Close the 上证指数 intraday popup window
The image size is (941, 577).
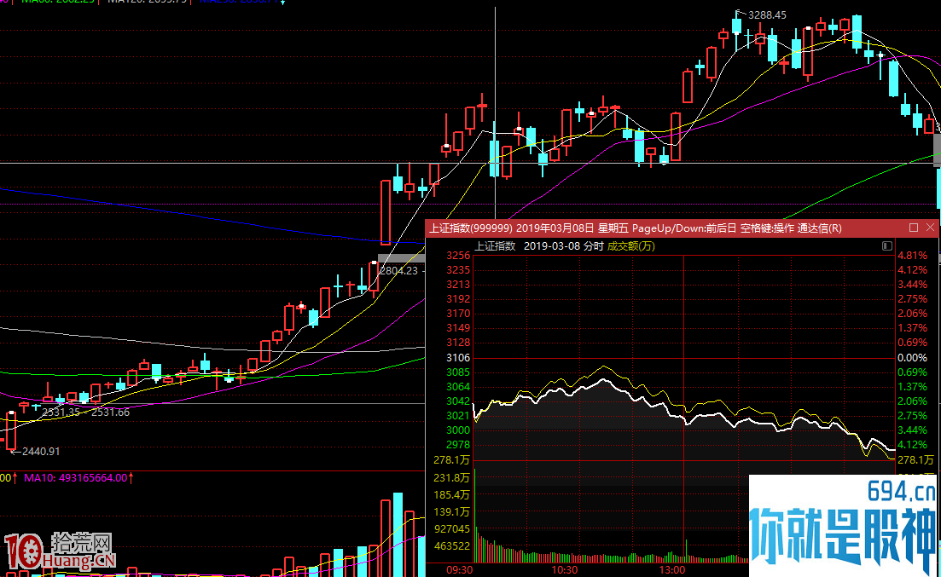tap(930, 228)
